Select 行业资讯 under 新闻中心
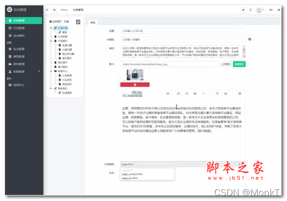Viewport: 287px width, 201px height. click(x=67, y=80)
